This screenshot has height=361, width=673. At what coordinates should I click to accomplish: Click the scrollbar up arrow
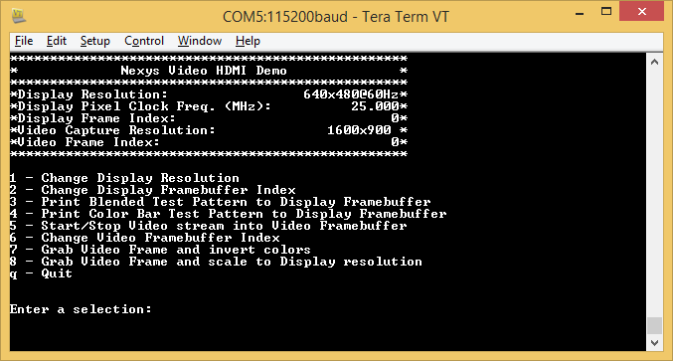(x=654, y=63)
